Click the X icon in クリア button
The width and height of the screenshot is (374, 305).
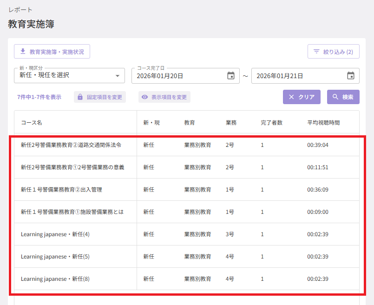[x=291, y=97]
